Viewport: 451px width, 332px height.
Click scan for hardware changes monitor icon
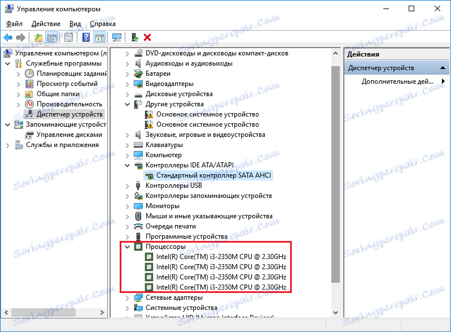(x=117, y=37)
